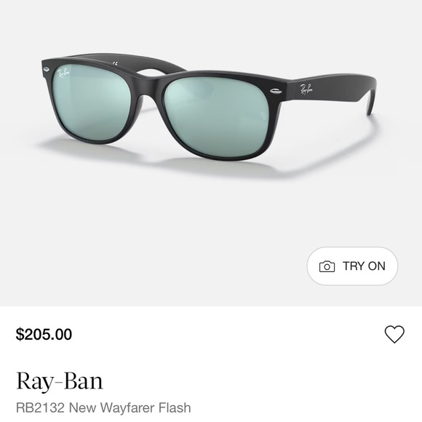Click the right mirrored lens of sunglasses

click(218, 118)
